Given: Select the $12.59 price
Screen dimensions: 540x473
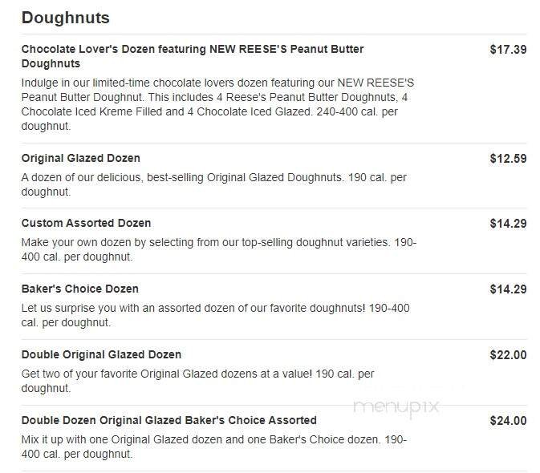Looking at the screenshot, I should (x=508, y=159).
